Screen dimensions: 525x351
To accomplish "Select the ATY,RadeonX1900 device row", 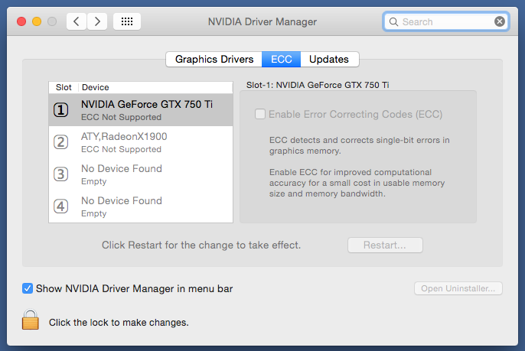I will (x=141, y=142).
